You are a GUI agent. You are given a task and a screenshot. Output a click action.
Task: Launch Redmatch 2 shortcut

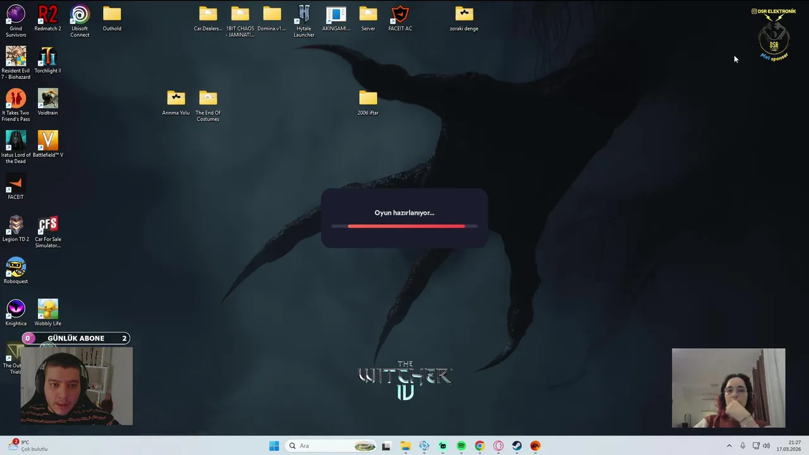(48, 18)
